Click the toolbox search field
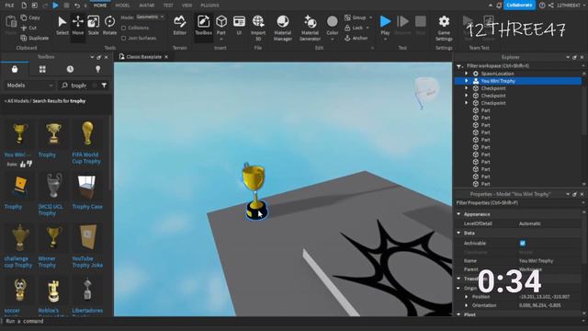This screenshot has height=331, width=588. (78, 86)
